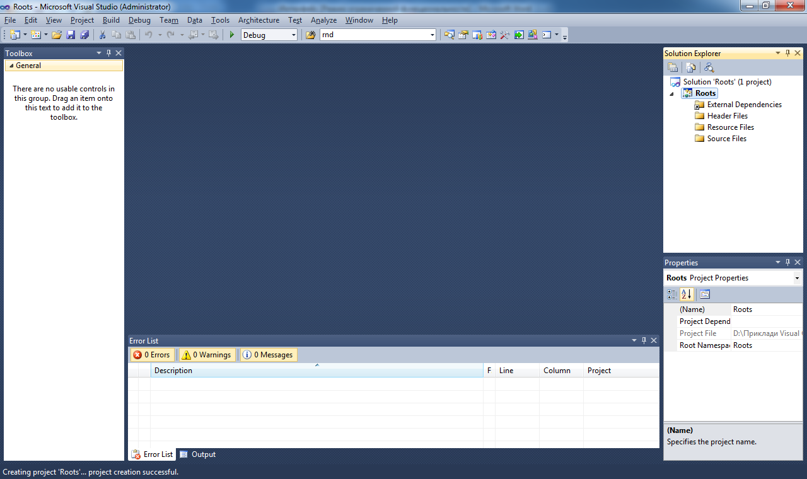
Task: Open the Debug configuration dropdown
Action: click(293, 35)
